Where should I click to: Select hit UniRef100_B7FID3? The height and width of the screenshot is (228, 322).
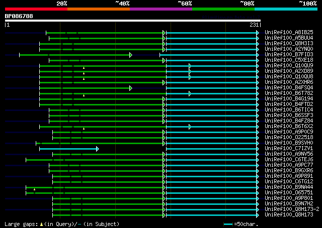289,55
